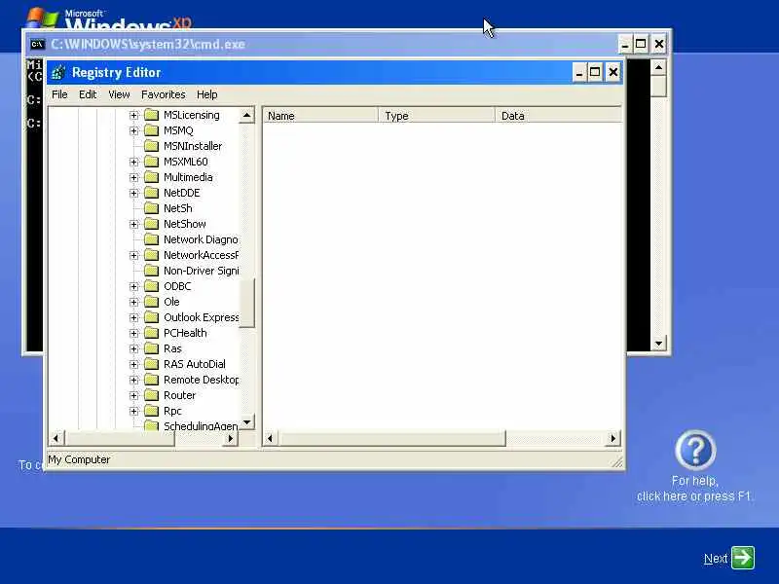Expand the Outlook Express key
This screenshot has height=584, width=779.
click(x=133, y=317)
